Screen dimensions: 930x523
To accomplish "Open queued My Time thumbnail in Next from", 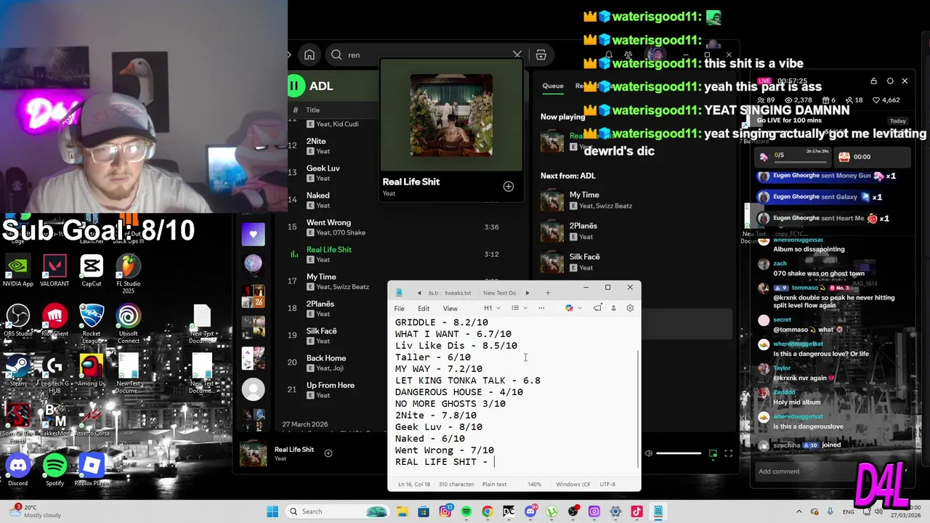I will (x=552, y=200).
